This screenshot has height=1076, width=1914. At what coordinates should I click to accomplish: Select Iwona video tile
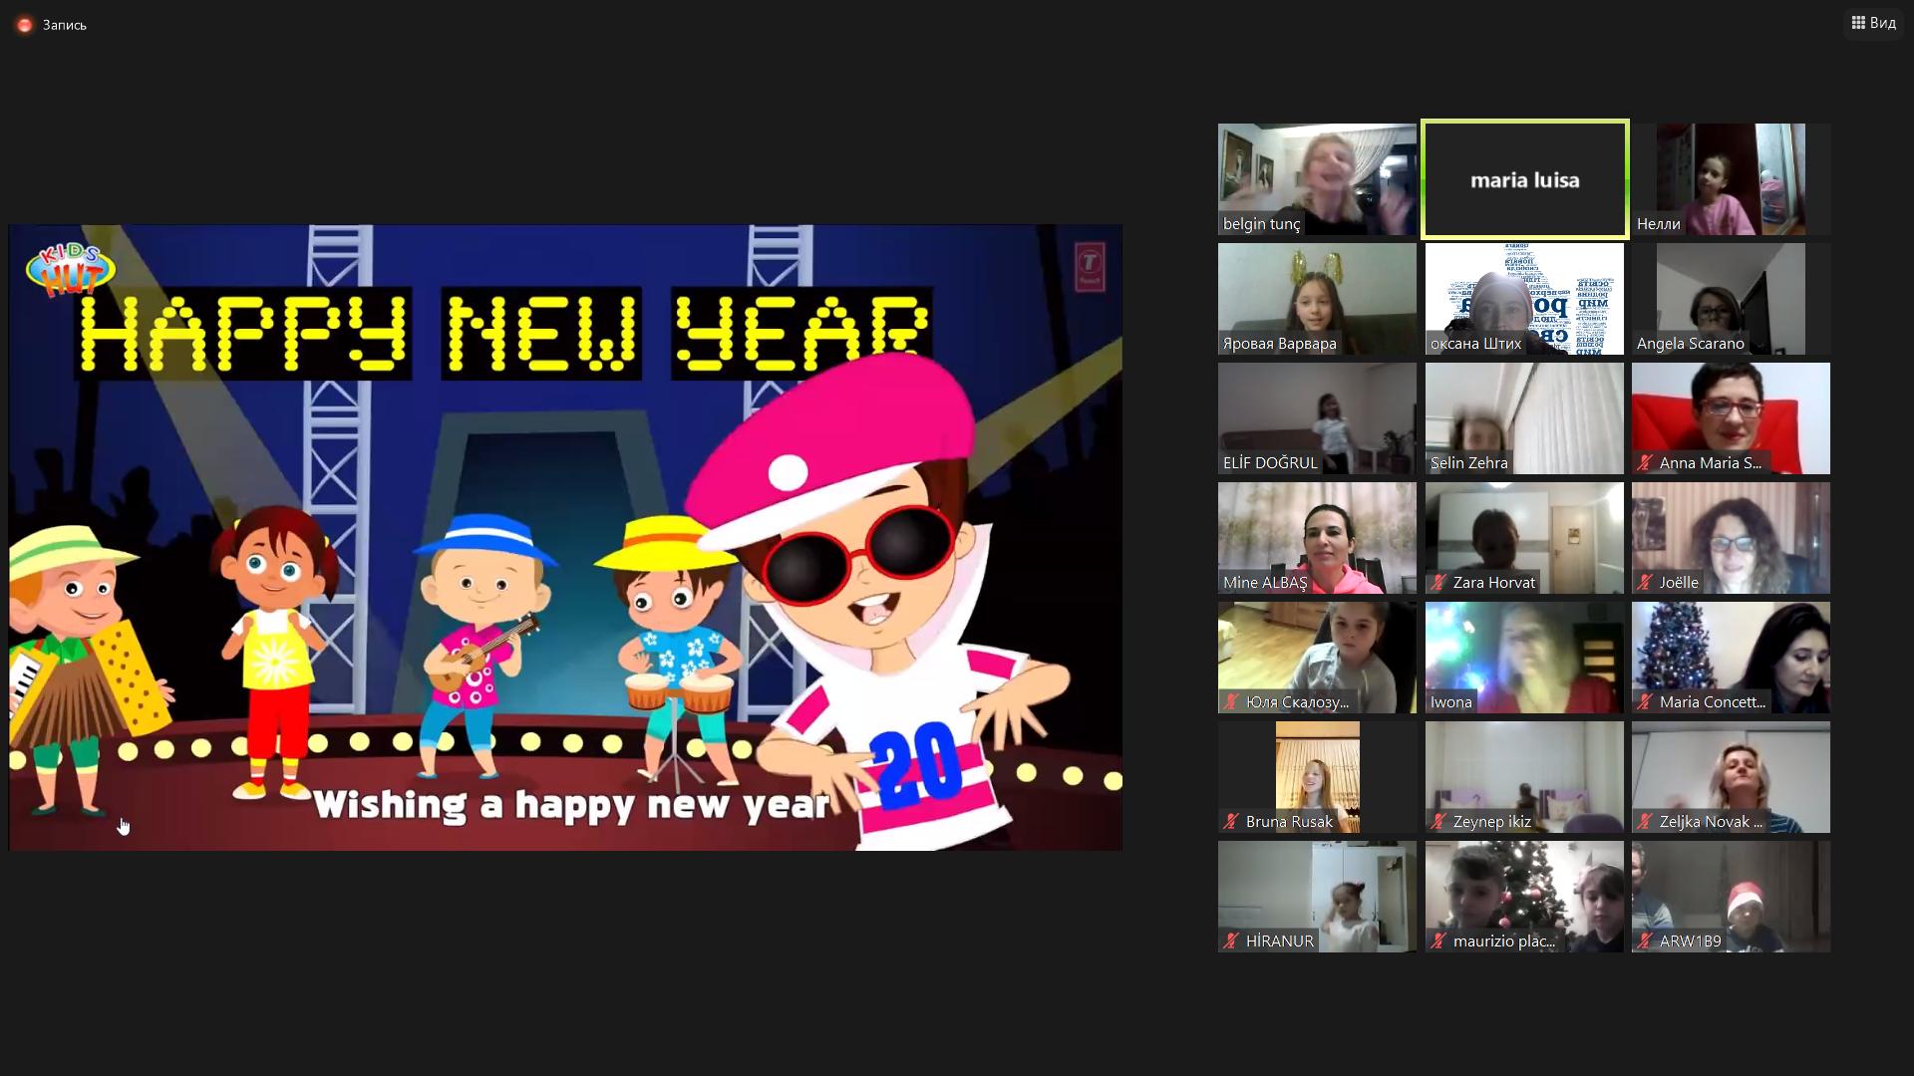1524,658
